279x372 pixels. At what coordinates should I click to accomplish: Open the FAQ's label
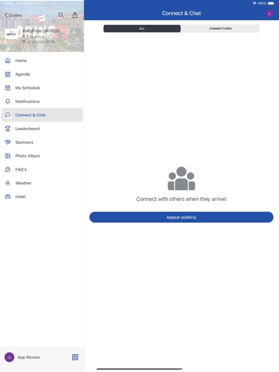21,170
